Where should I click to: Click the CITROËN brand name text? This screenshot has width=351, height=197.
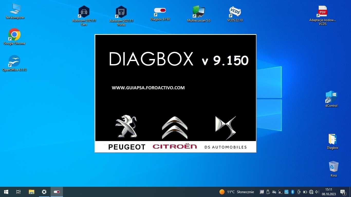[175, 146]
